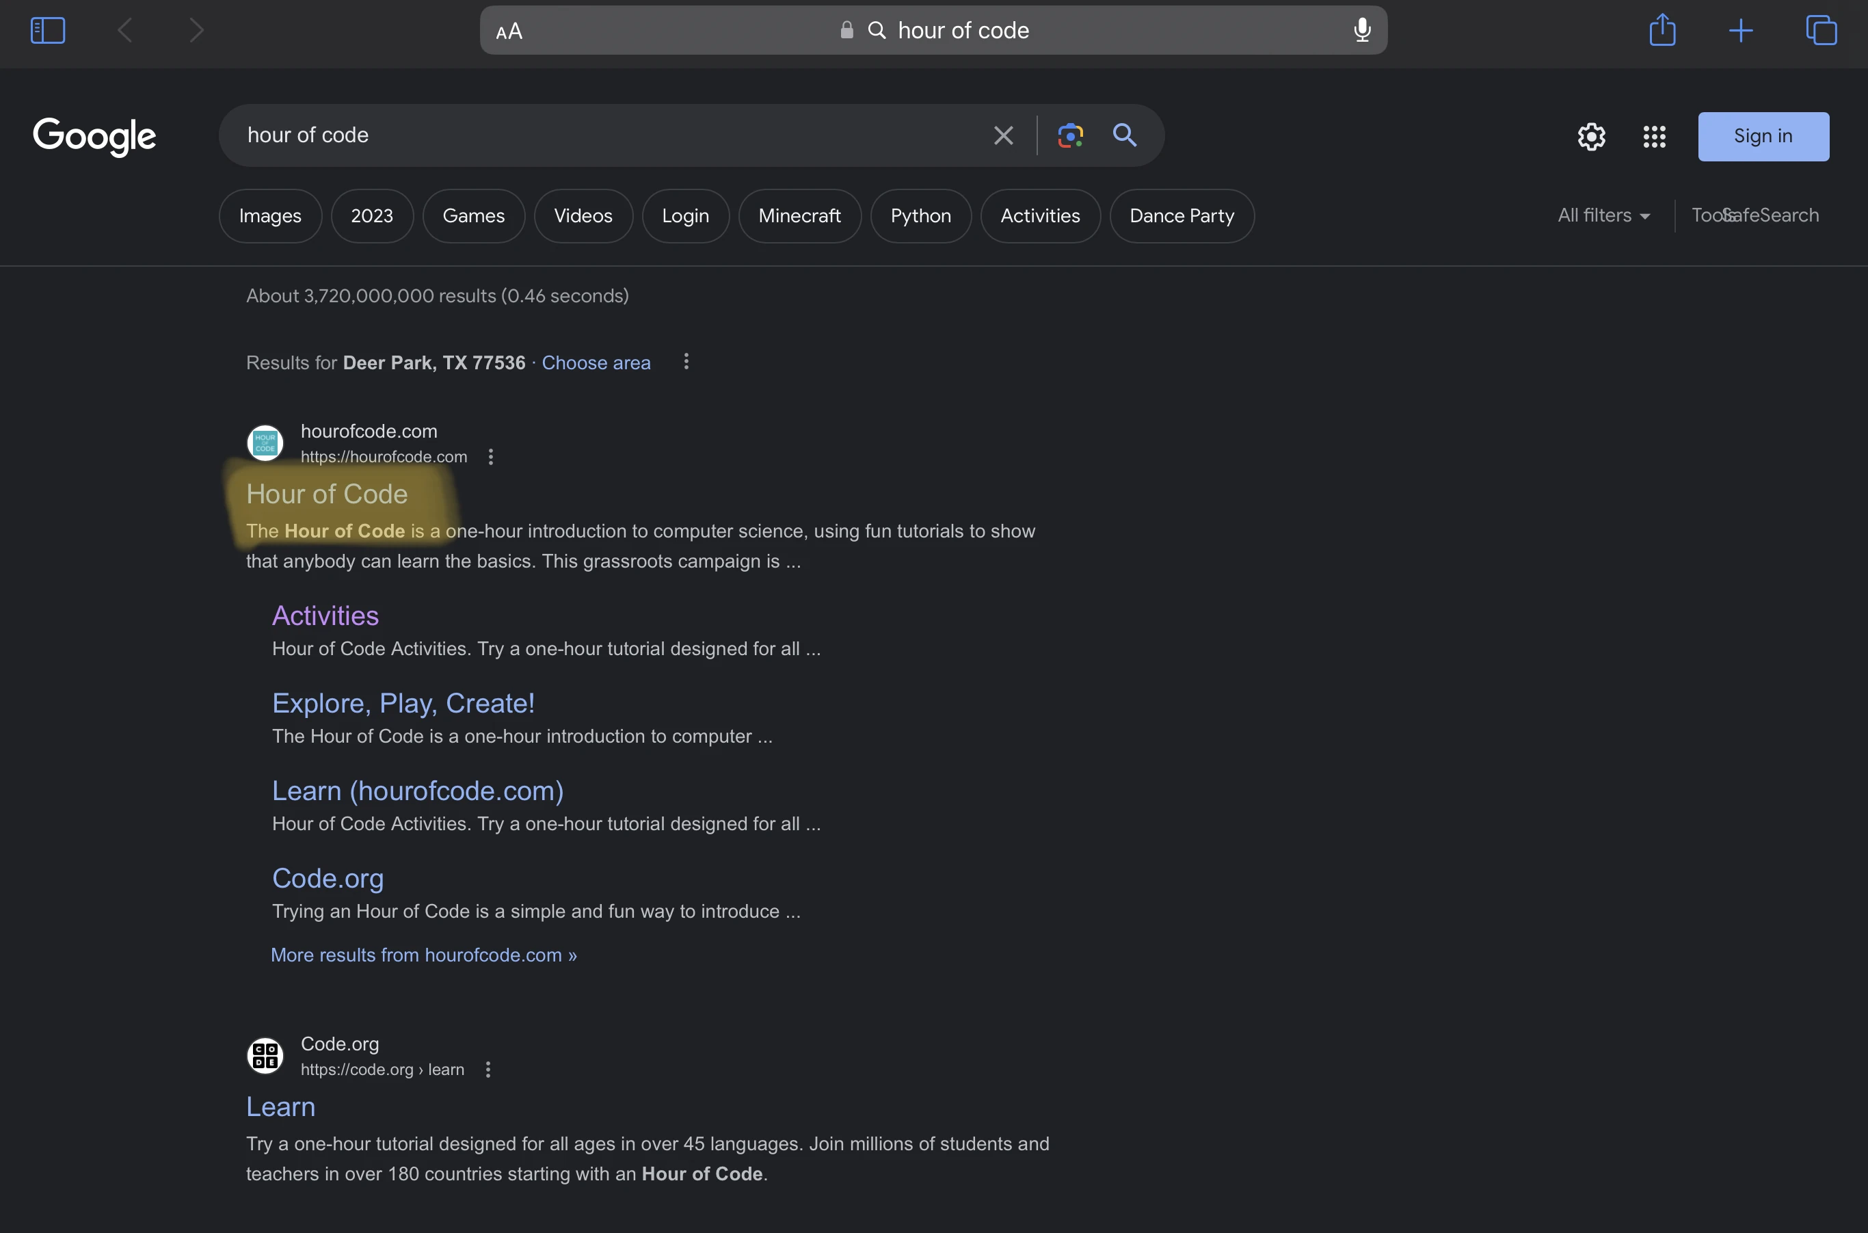
Task: Expand the All filters dropdown
Action: pyautogui.click(x=1603, y=215)
